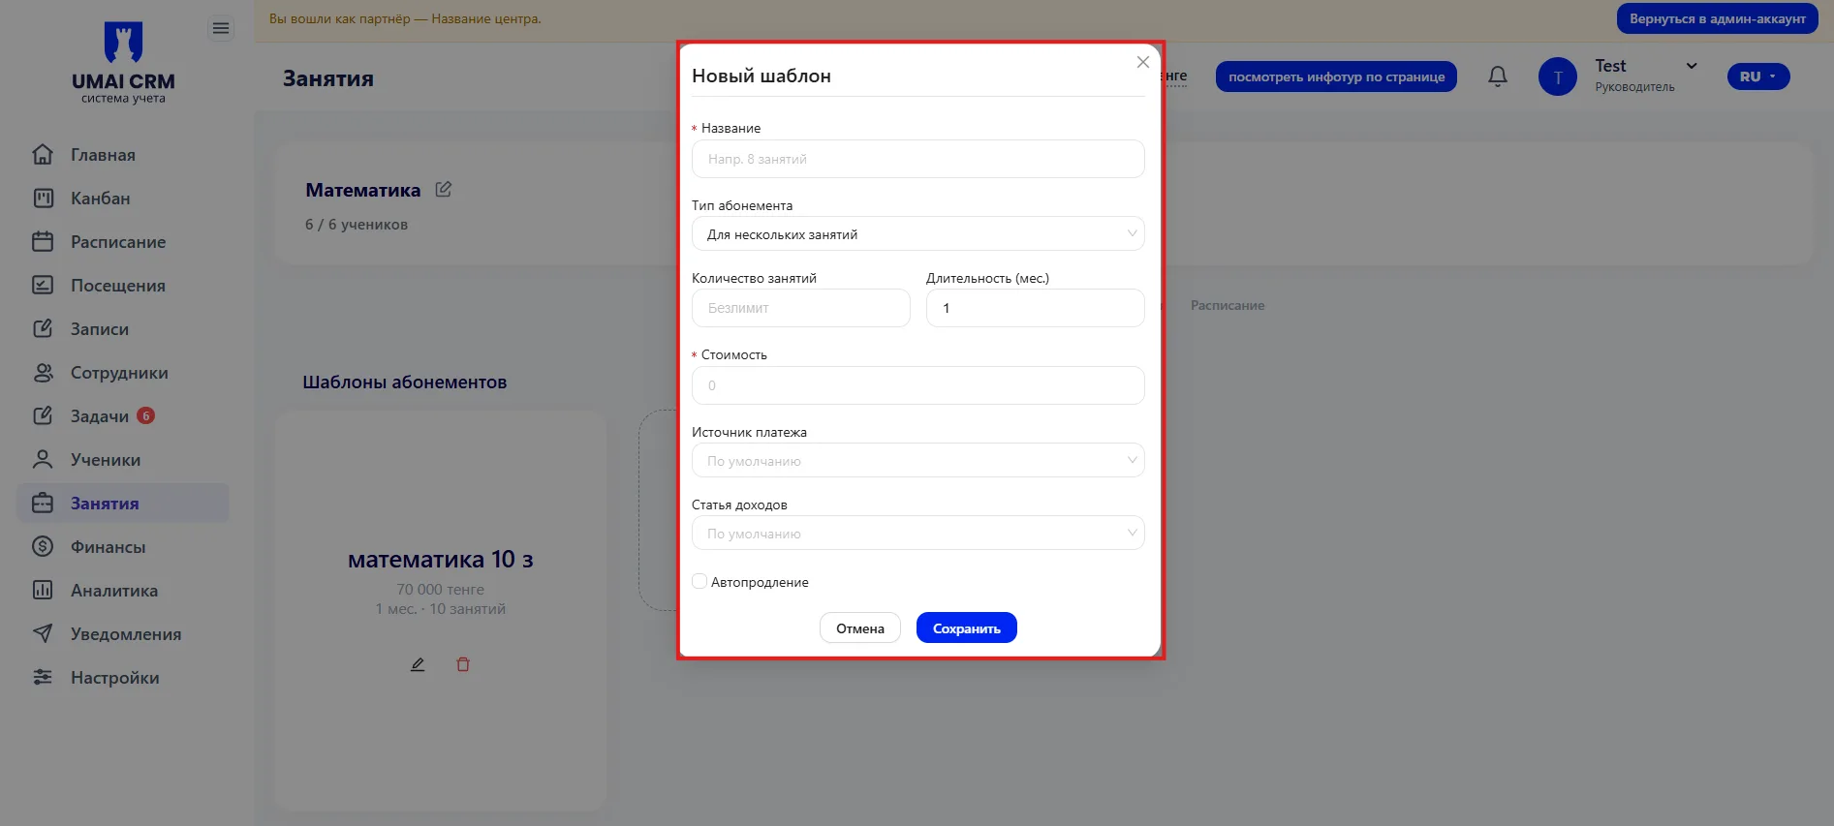Open Настройки sliders icon in sidebar
This screenshot has width=1834, height=826.
[43, 678]
